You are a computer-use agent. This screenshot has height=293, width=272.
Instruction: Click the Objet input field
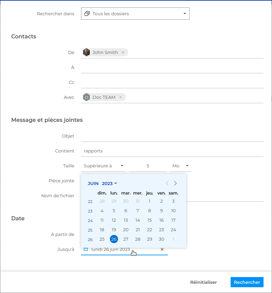point(172,136)
